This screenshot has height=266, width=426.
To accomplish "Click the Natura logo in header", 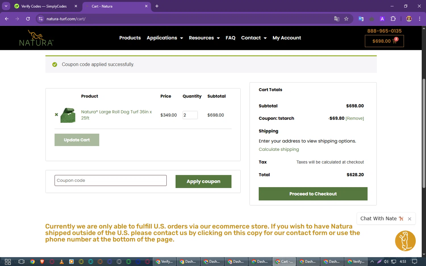I will pos(36,38).
